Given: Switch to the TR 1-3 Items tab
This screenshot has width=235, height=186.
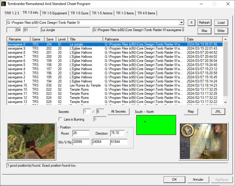Looking at the screenshot, I should [x=125, y=13].
